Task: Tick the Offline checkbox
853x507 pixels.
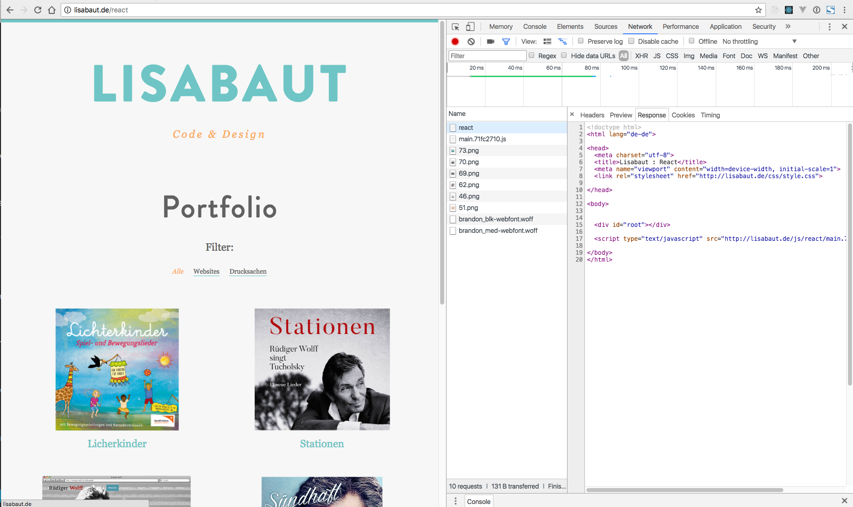Action: tap(691, 41)
